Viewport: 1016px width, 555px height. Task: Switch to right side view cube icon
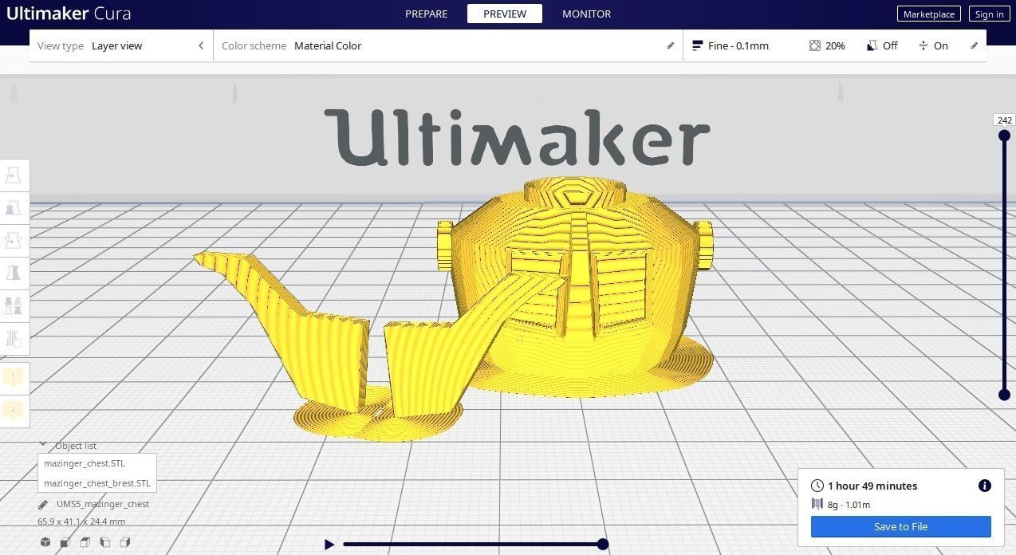coord(125,542)
